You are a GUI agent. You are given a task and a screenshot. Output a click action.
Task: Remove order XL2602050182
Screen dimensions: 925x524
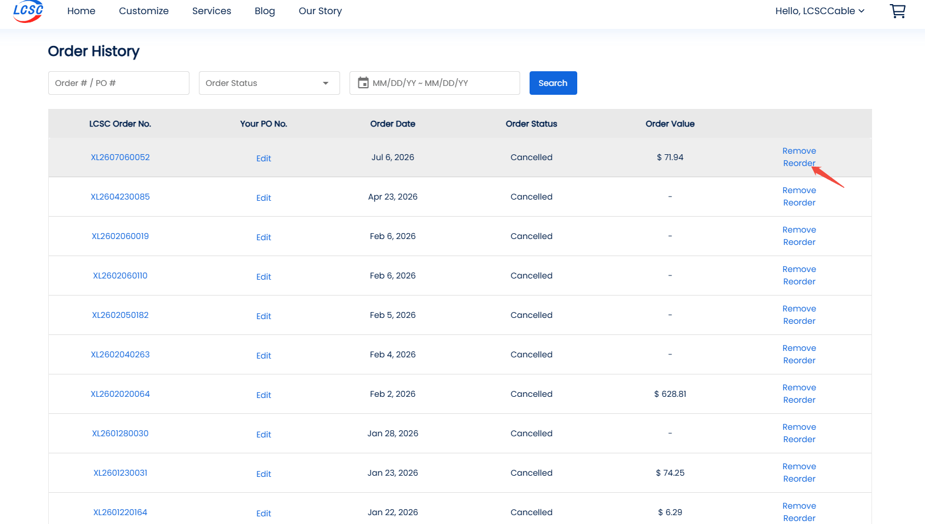(799, 309)
